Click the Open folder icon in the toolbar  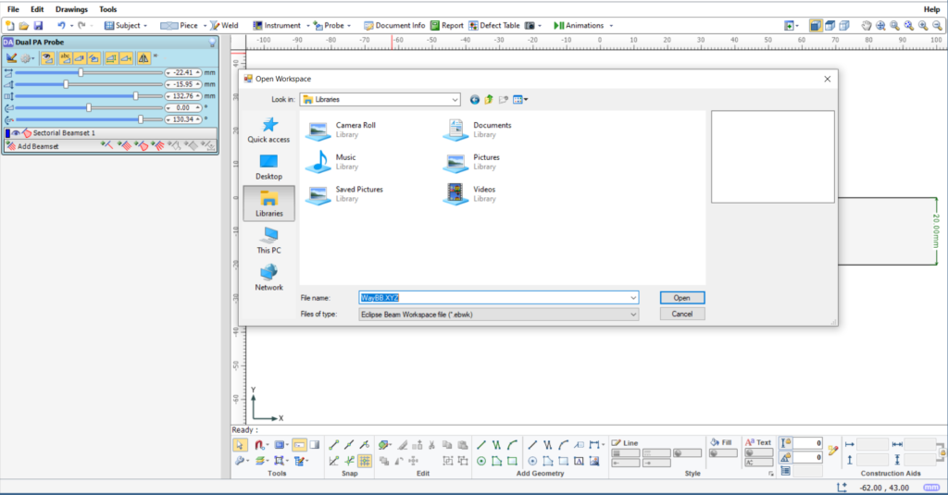23,25
